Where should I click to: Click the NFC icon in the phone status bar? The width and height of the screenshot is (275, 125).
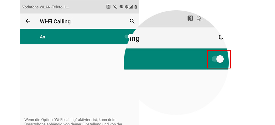(x=108, y=7)
